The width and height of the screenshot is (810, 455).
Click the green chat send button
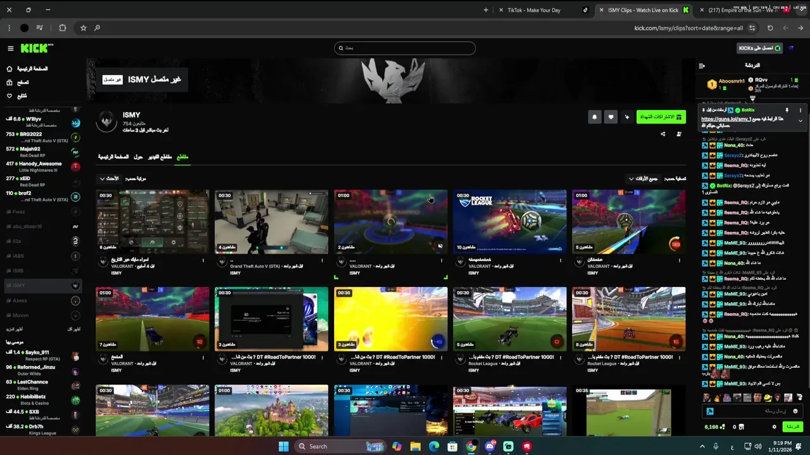pyautogui.click(x=793, y=427)
